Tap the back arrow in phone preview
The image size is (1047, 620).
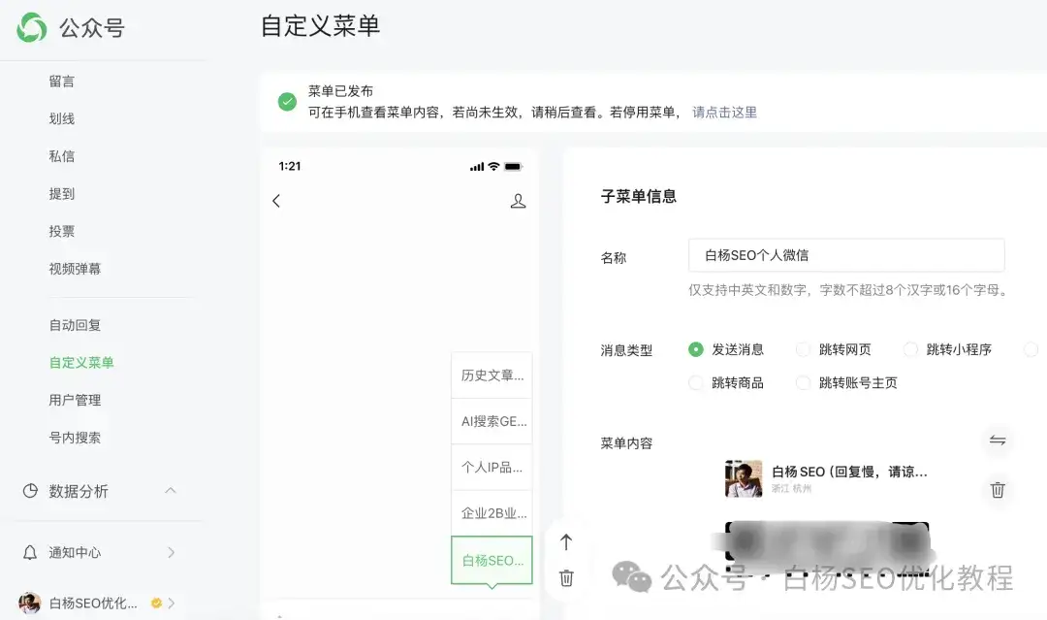(276, 201)
